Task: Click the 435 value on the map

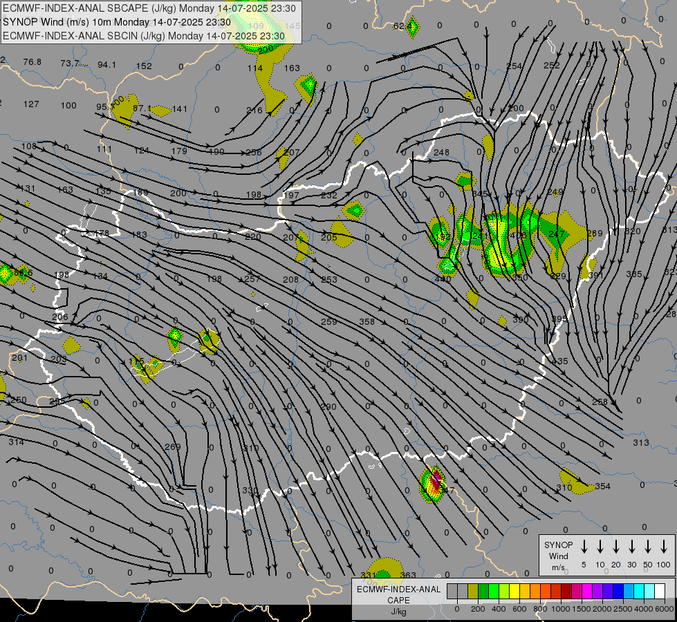Action: tap(560, 361)
